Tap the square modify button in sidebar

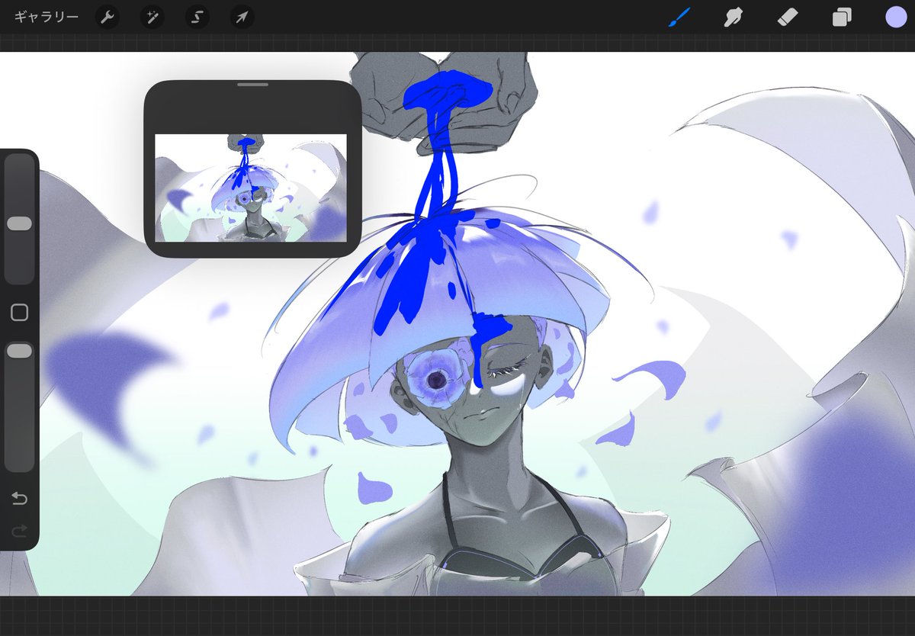pyautogui.click(x=20, y=312)
